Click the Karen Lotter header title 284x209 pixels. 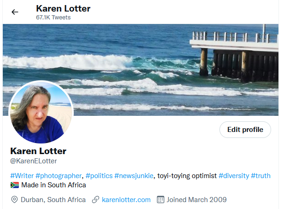click(63, 8)
